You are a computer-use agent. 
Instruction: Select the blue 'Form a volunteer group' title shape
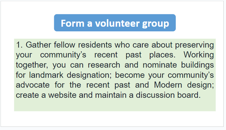click(x=115, y=23)
